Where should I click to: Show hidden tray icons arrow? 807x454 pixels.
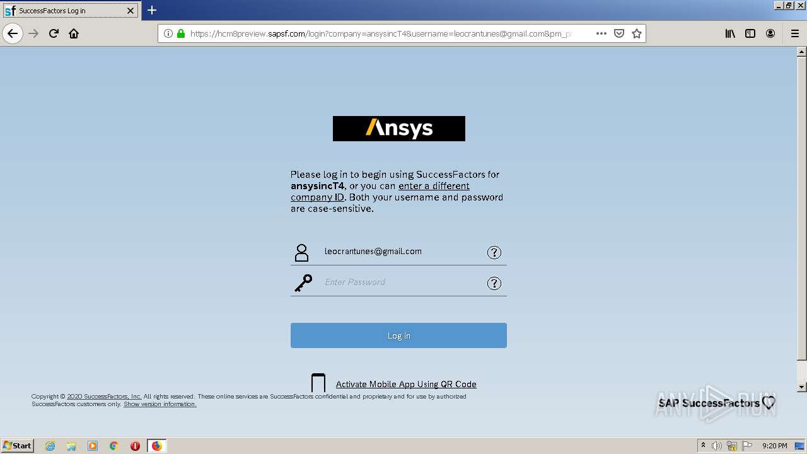pyautogui.click(x=703, y=445)
